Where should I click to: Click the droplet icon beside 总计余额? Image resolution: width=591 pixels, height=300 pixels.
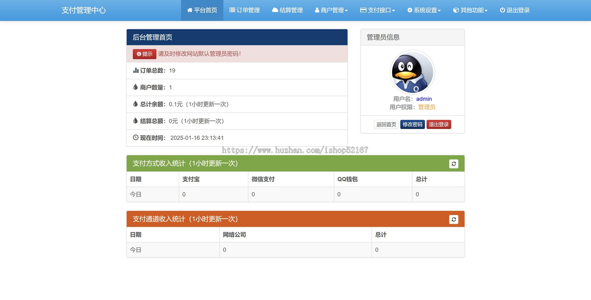pyautogui.click(x=135, y=104)
